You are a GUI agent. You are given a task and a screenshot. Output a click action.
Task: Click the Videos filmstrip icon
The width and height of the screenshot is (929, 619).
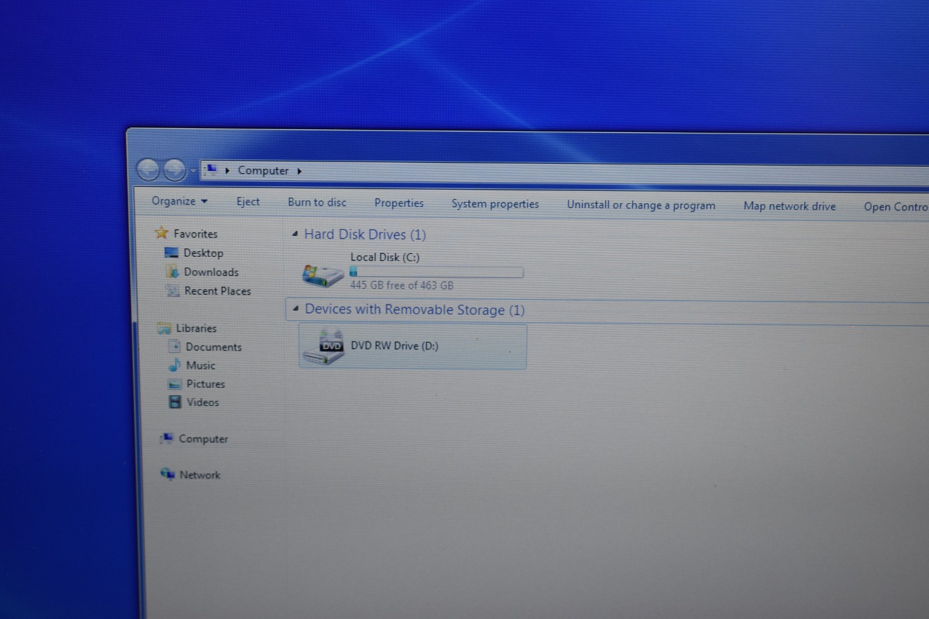pyautogui.click(x=175, y=402)
